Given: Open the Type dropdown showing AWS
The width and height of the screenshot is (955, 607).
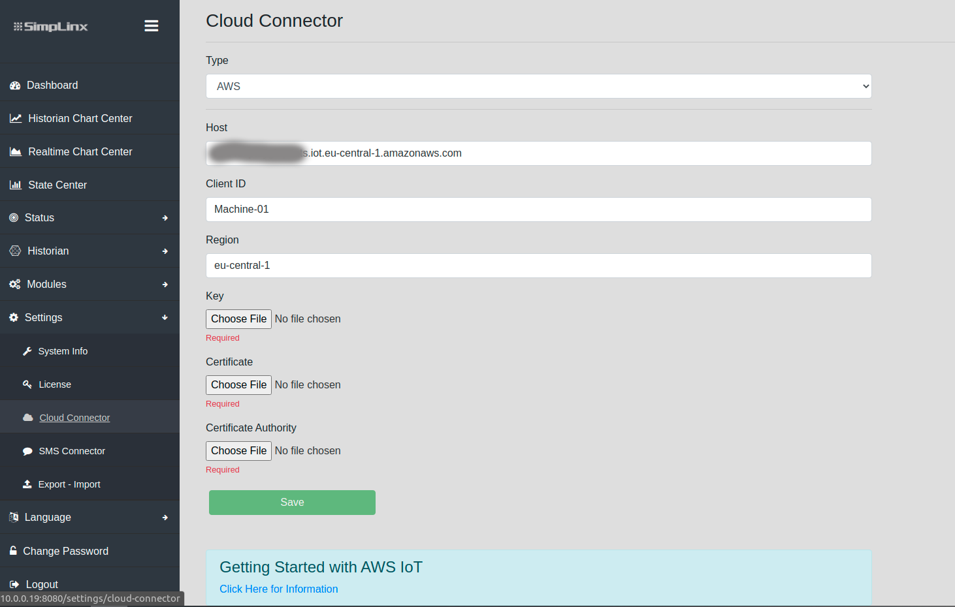Looking at the screenshot, I should pos(539,86).
